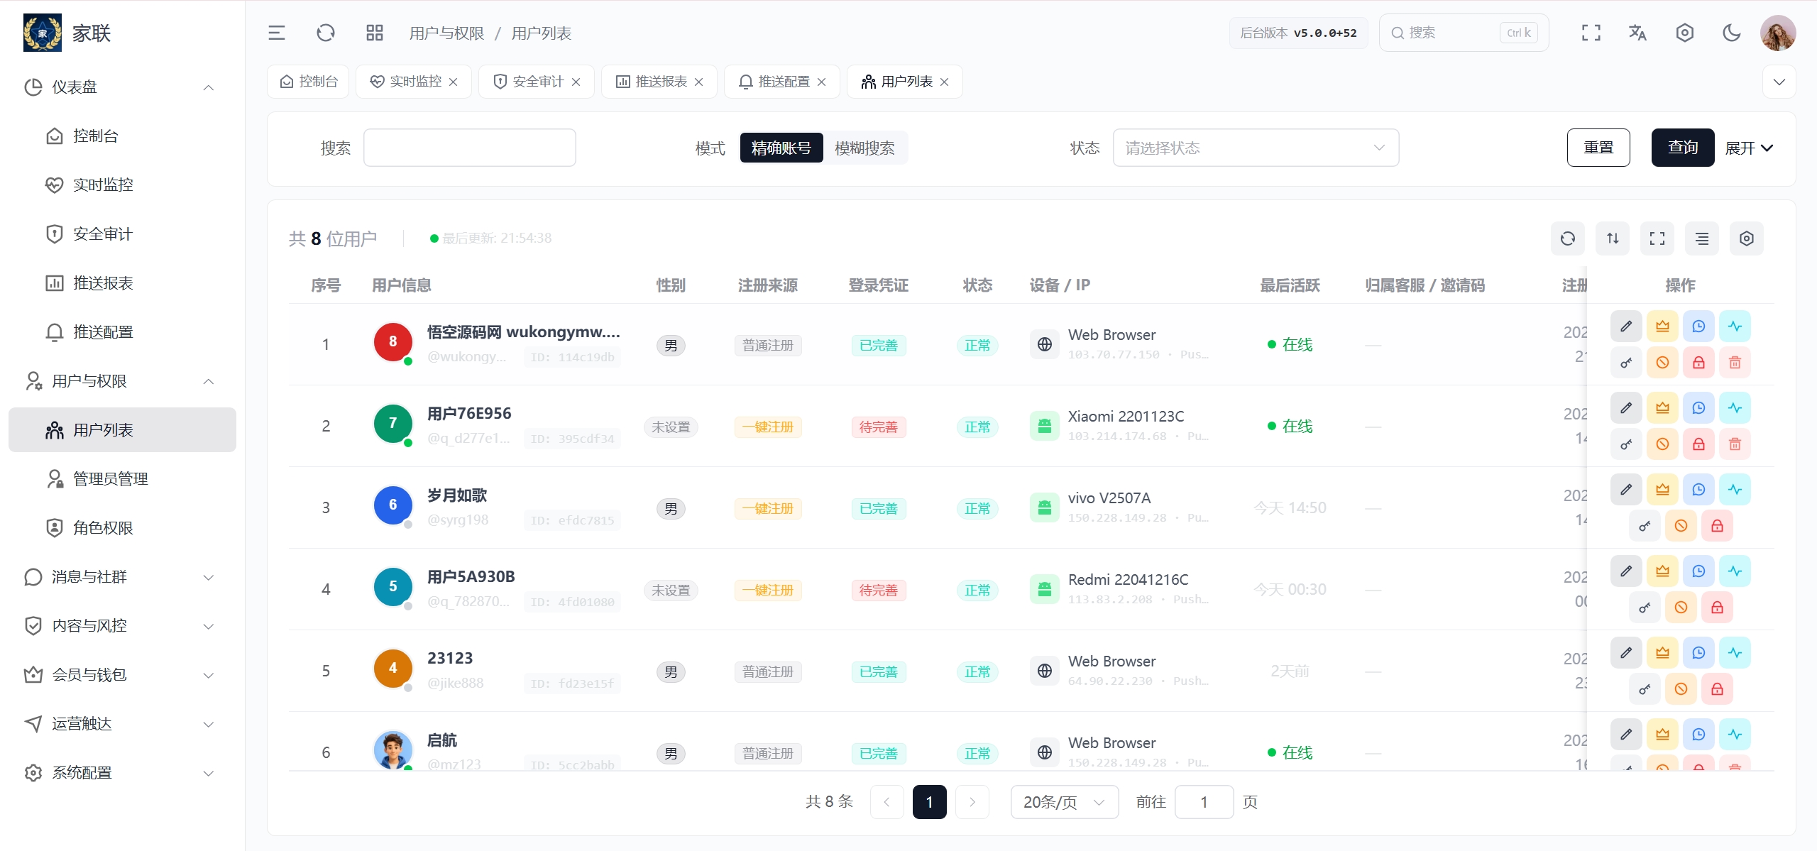Click the search text input field
The width and height of the screenshot is (1817, 851).
[x=470, y=148]
